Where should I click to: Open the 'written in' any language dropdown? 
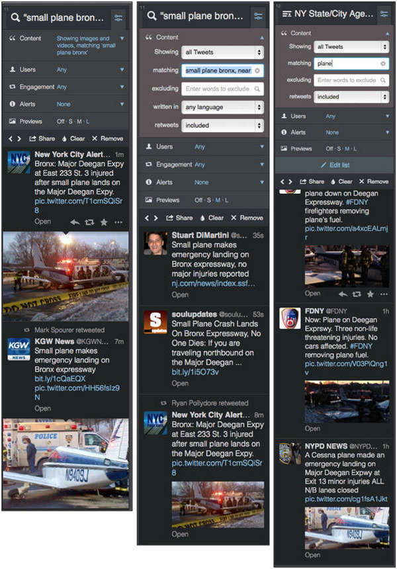pos(222,107)
